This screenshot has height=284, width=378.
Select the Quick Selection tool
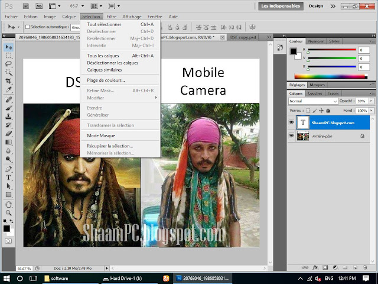pos(8,72)
